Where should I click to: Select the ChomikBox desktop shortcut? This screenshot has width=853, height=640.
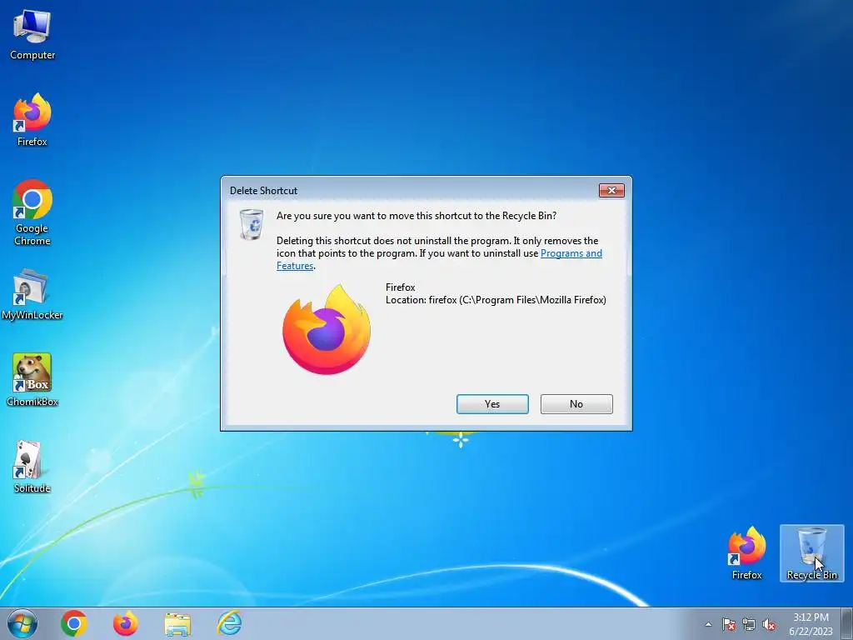[32, 380]
